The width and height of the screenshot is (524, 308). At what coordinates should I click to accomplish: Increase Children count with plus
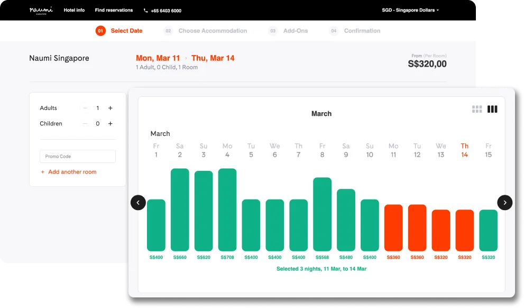click(111, 123)
